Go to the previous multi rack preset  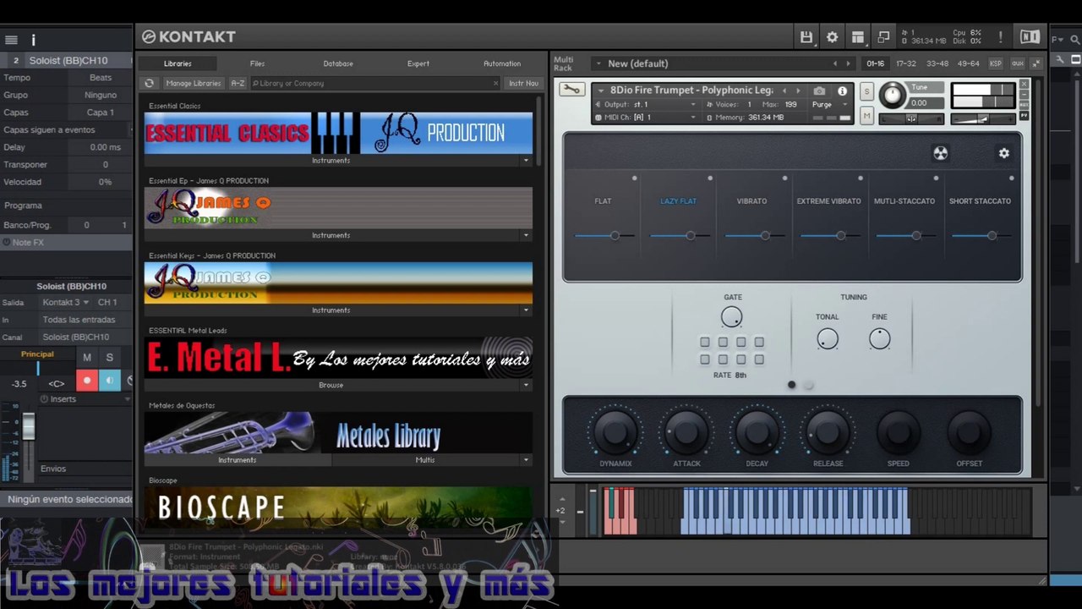click(x=835, y=63)
